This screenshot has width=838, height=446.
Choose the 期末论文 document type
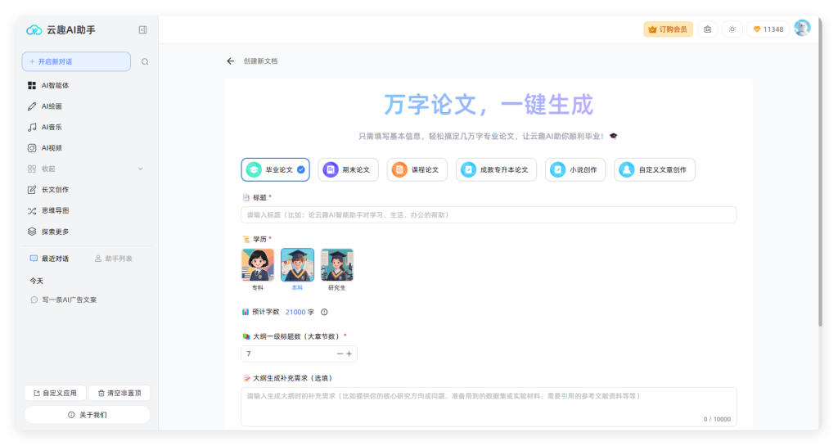[349, 170]
